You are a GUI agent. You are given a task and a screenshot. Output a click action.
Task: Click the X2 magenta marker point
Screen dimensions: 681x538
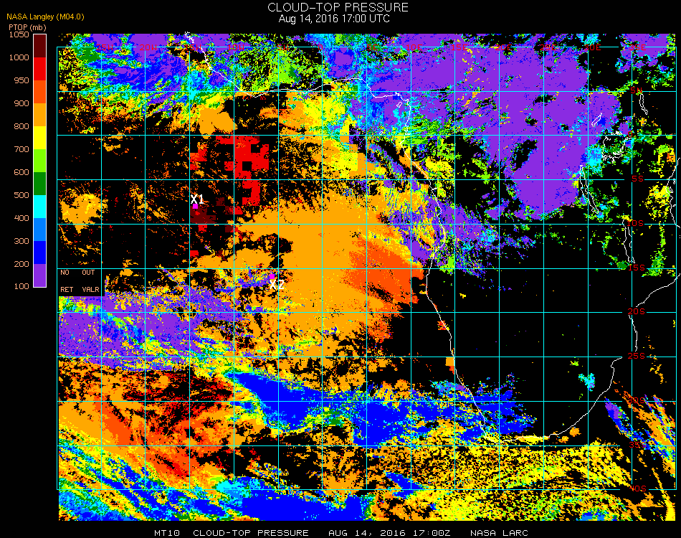click(x=272, y=276)
